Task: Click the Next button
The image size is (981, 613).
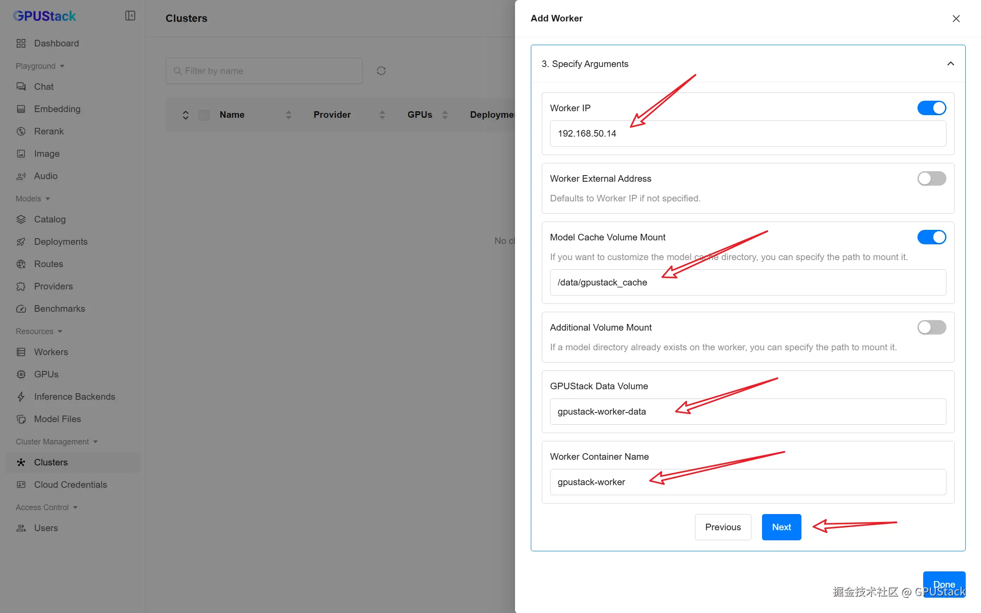Action: click(781, 527)
